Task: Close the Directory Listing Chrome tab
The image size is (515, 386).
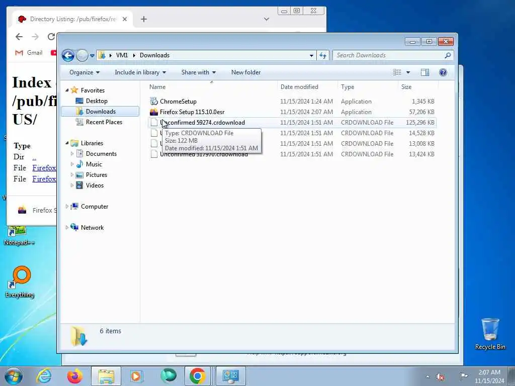Action: 125,19
